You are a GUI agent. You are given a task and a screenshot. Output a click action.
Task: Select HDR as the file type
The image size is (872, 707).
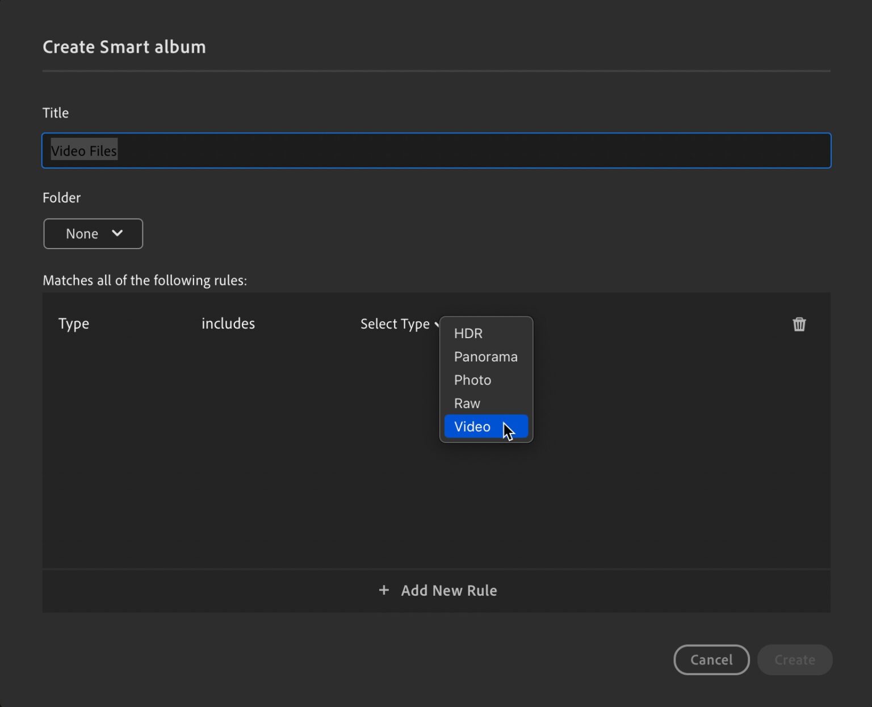point(468,333)
